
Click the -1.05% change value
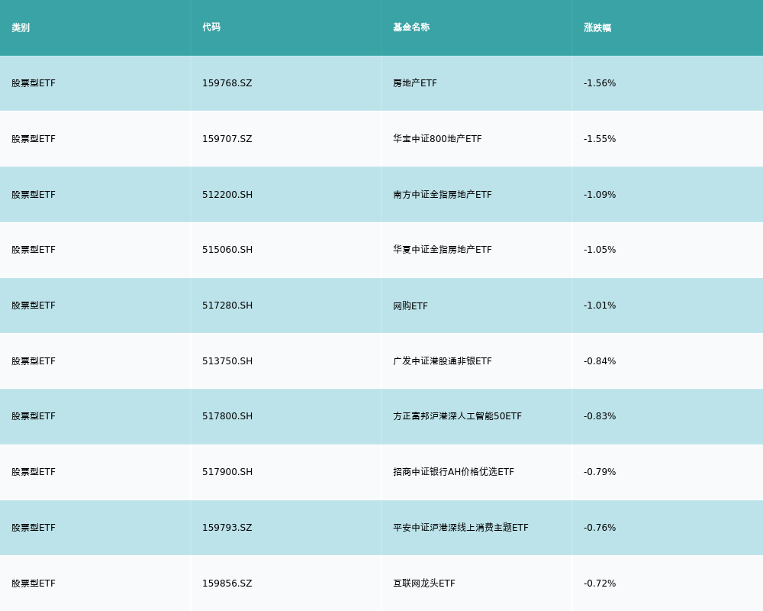600,250
